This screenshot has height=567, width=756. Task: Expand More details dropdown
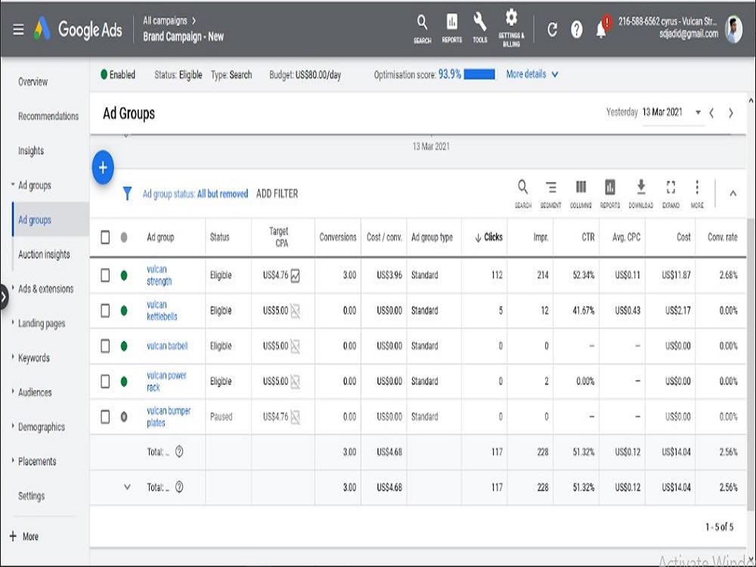coord(532,74)
